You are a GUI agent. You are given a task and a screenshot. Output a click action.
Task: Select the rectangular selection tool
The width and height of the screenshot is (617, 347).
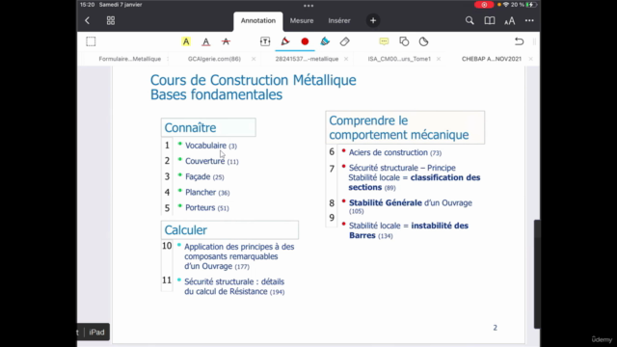click(91, 41)
